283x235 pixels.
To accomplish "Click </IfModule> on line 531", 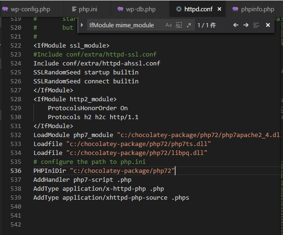I will click(53, 126).
